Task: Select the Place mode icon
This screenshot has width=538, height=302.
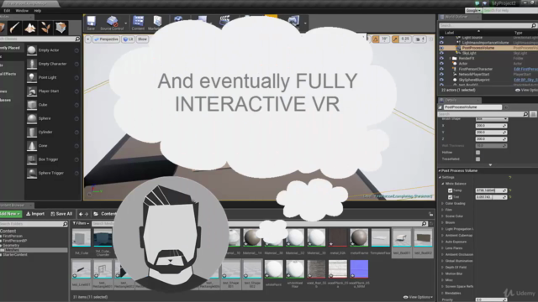Action: click(2, 28)
